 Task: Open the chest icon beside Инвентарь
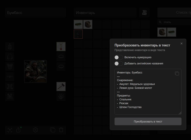(144, 13)
